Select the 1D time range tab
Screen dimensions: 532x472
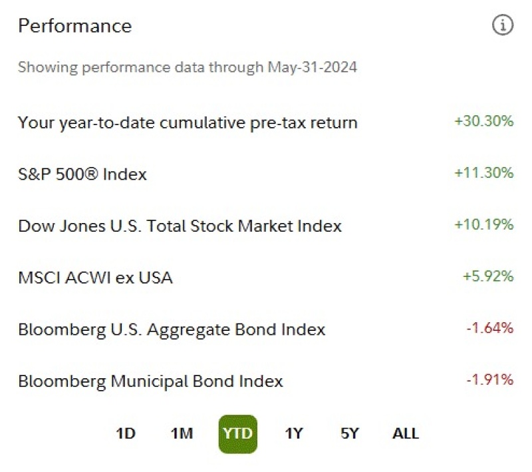click(x=126, y=433)
